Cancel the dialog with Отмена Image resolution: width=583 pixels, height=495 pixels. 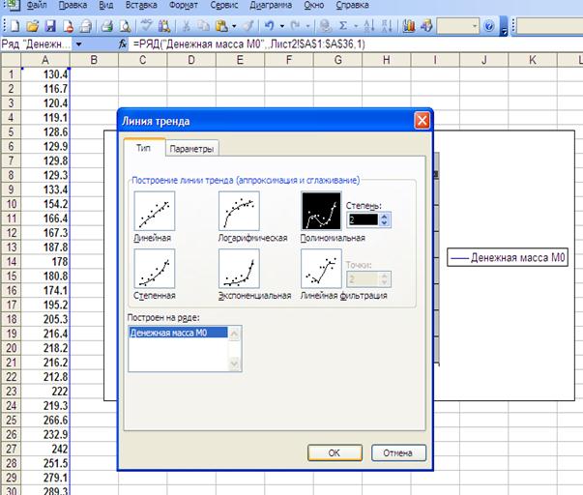tap(398, 452)
